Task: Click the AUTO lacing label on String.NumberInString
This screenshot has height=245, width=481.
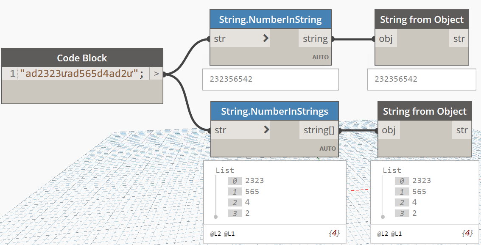Action: click(320, 57)
